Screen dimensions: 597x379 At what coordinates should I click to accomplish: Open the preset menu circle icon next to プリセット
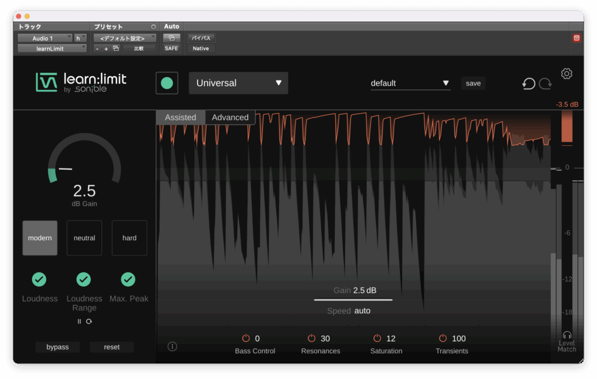[153, 27]
